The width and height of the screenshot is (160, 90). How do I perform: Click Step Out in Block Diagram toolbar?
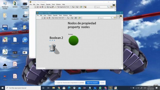[x=55, y=7]
